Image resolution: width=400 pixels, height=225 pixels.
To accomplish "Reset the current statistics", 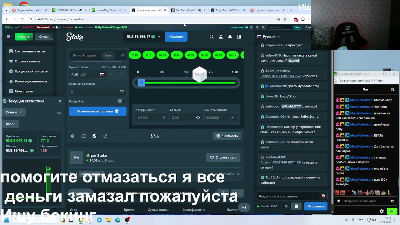I will (59, 112).
